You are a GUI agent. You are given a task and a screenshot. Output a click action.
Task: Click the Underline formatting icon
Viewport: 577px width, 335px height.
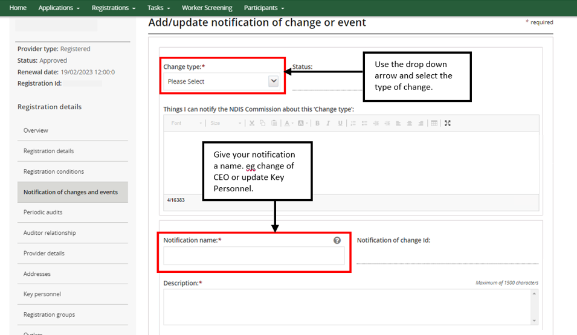[x=340, y=123]
